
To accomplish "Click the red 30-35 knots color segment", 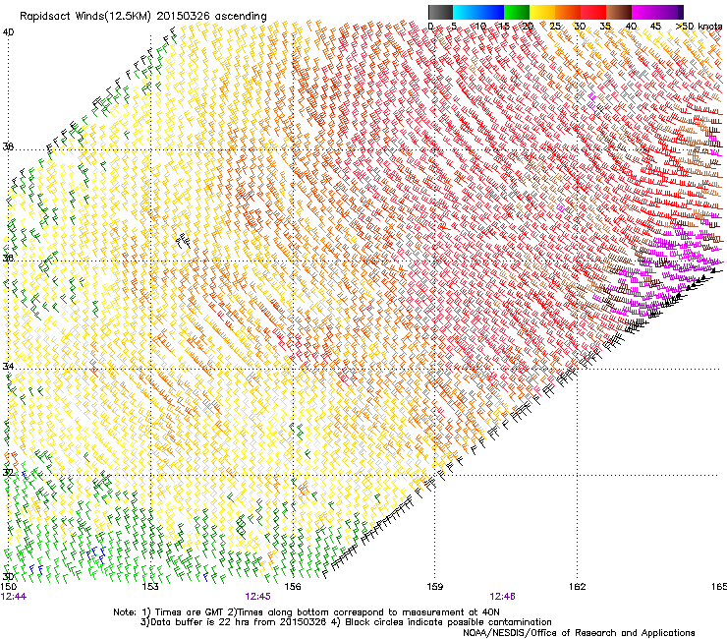I will tap(593, 12).
